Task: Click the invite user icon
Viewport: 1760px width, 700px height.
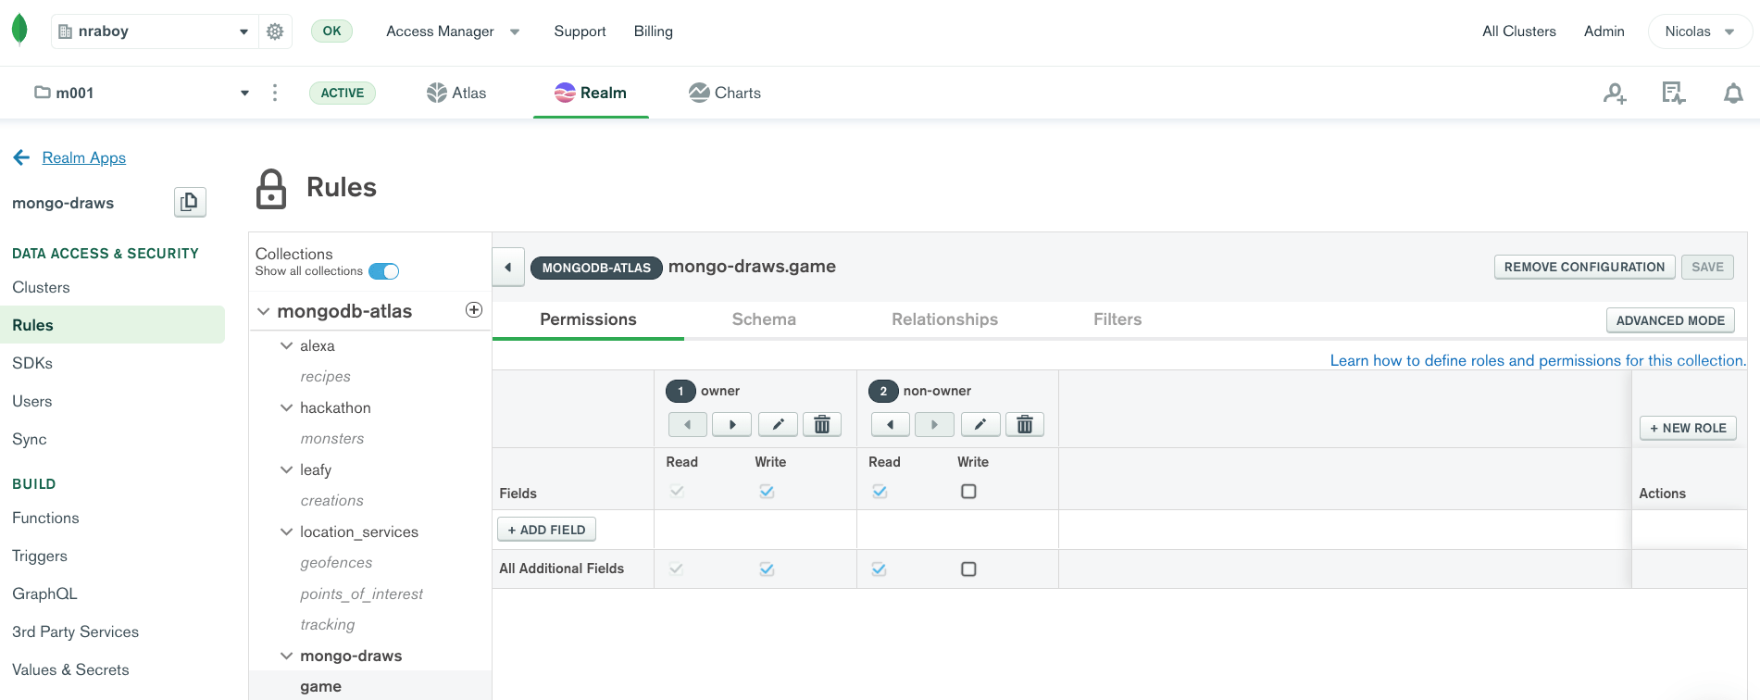Action: pos(1615,94)
